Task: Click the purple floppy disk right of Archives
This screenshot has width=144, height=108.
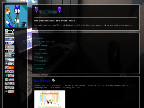Action: click(x=60, y=10)
